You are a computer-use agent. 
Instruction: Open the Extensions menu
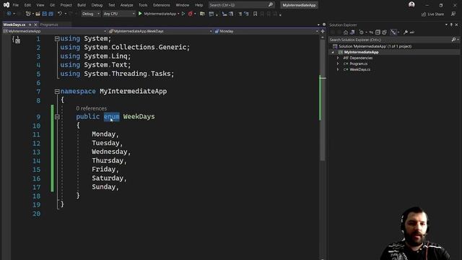click(x=162, y=5)
